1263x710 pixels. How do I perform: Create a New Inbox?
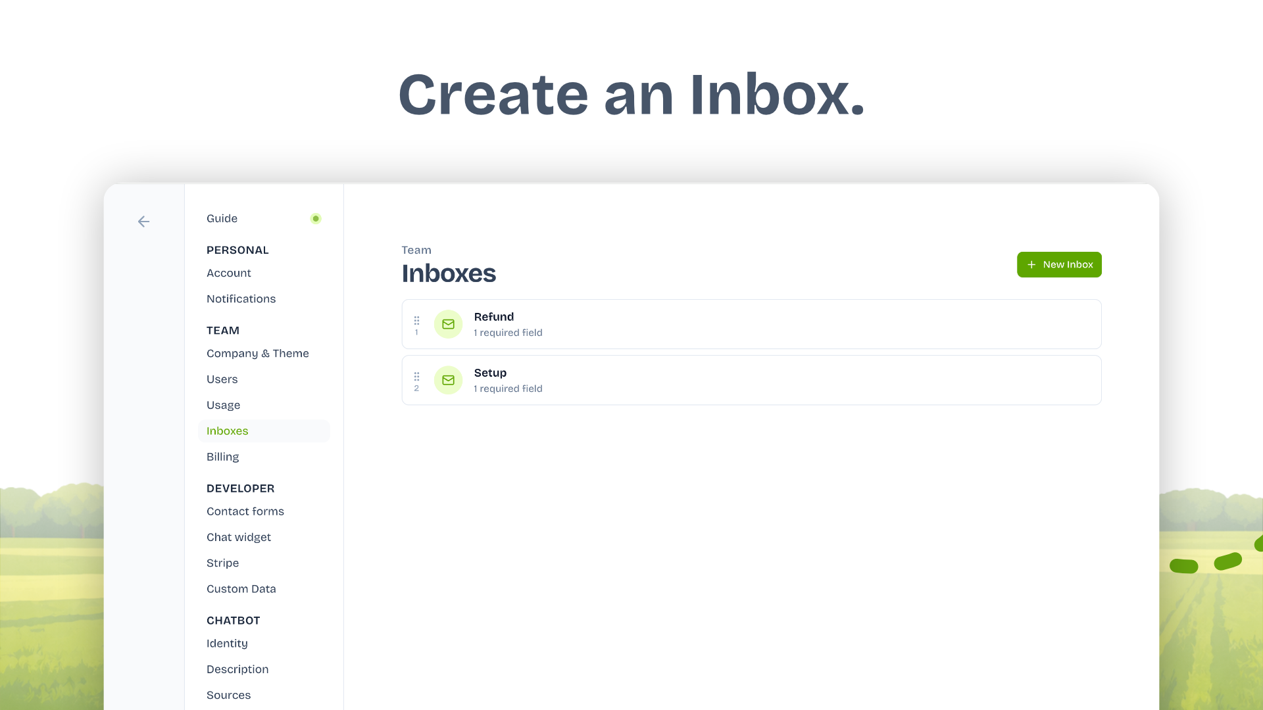pos(1058,264)
